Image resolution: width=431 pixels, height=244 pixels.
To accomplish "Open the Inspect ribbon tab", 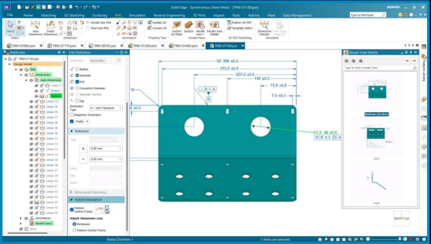I will [x=219, y=16].
